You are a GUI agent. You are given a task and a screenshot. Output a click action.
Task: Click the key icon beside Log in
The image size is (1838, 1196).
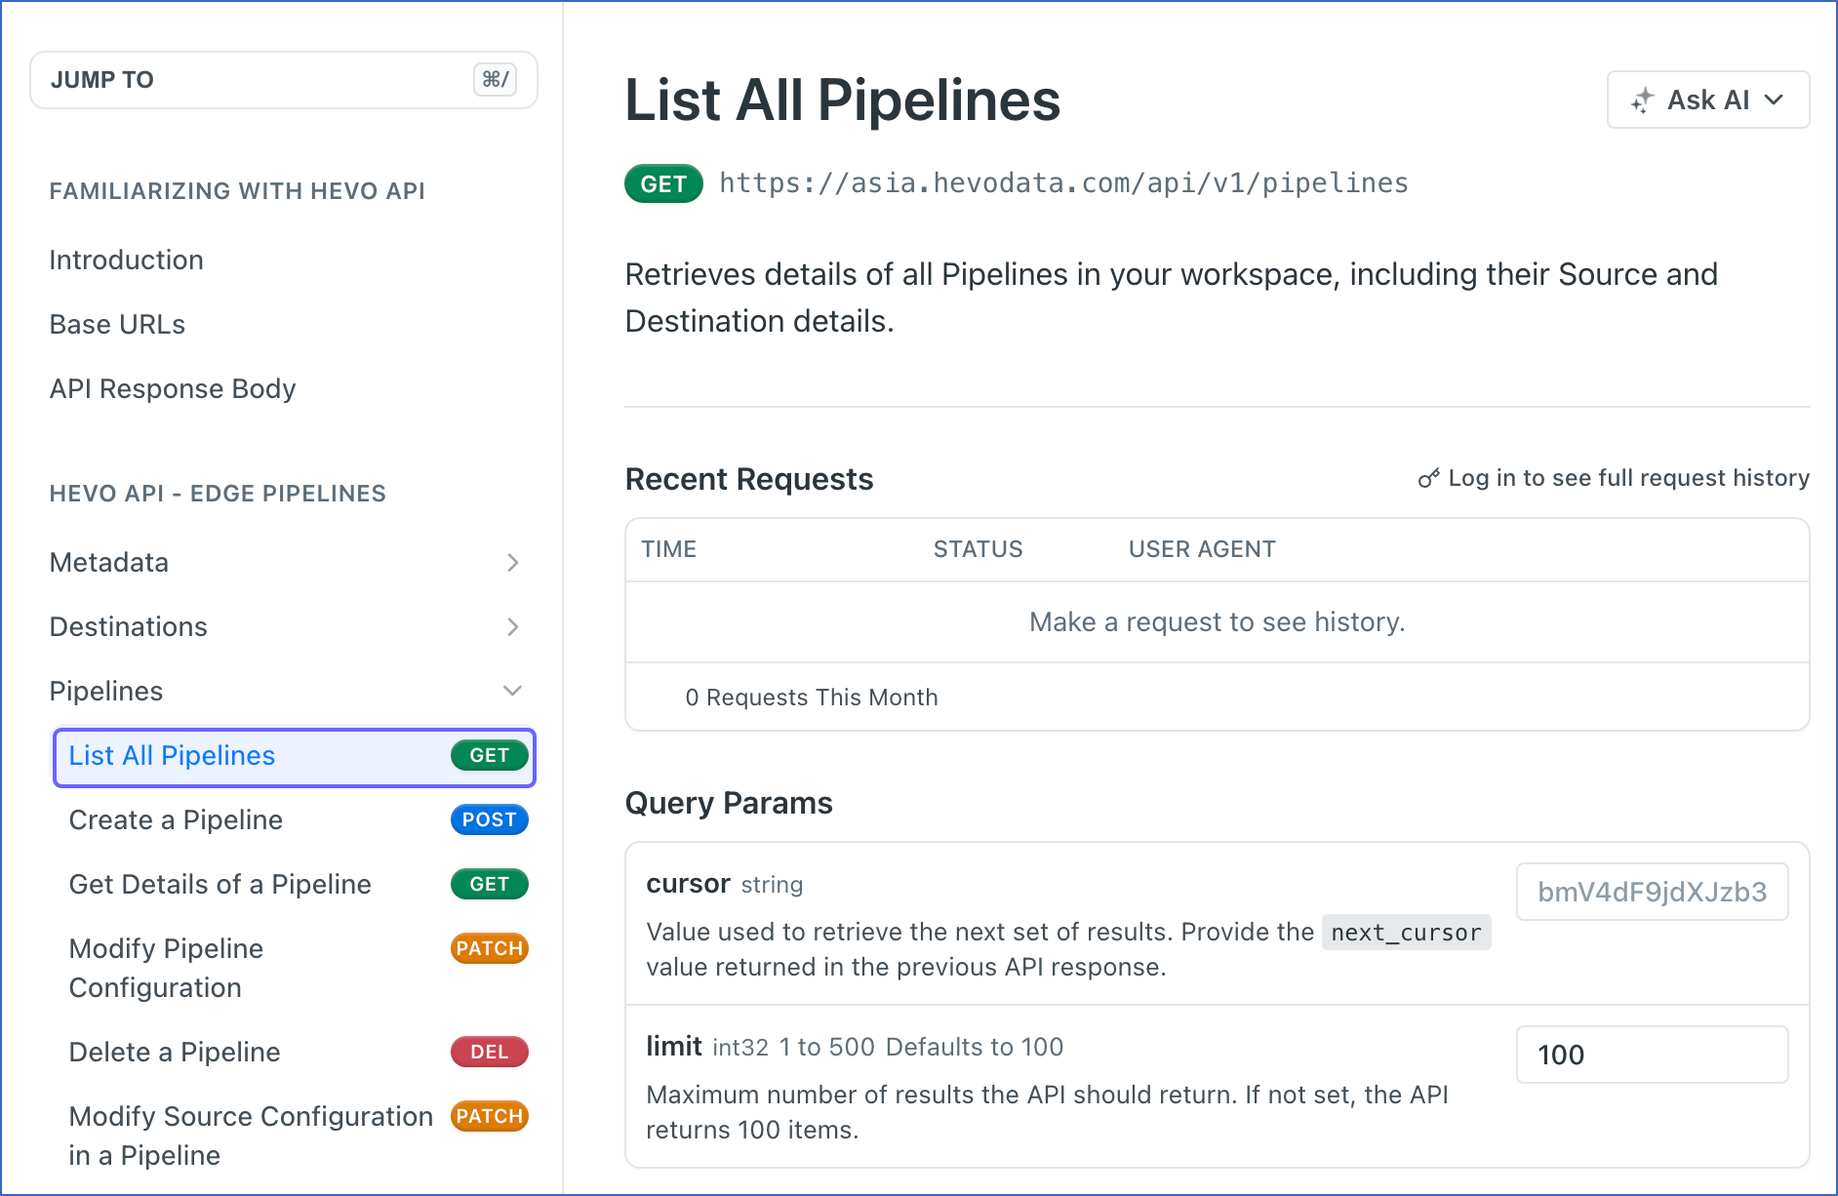(x=1428, y=478)
